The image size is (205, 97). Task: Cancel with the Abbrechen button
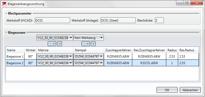point(190,90)
